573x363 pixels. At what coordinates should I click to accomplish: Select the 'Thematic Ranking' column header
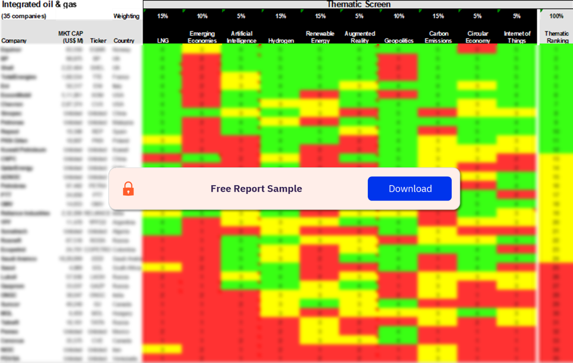pyautogui.click(x=556, y=37)
